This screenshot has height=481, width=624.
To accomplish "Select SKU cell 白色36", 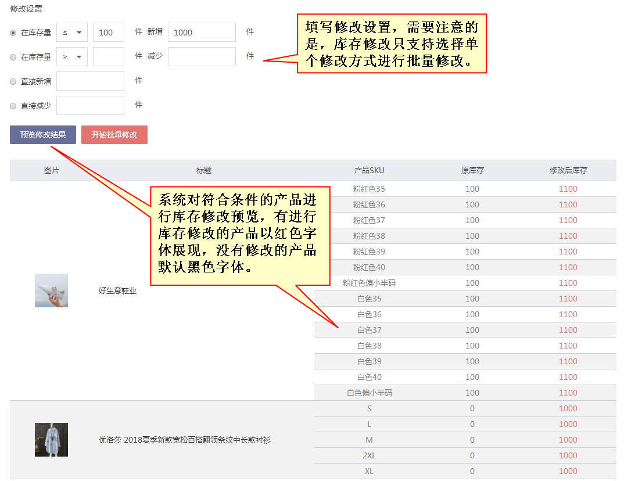I will click(370, 314).
